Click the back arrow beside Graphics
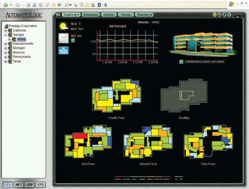This screenshot has height=189, width=249. click(x=58, y=15)
